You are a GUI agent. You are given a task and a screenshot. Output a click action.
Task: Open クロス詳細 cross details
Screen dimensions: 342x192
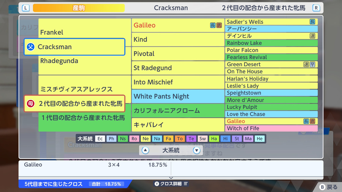coord(171,184)
